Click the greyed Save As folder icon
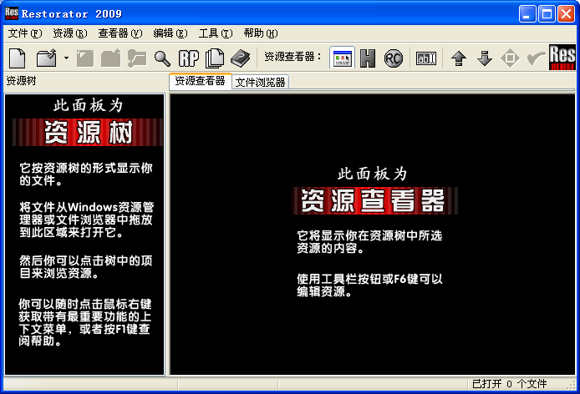580x394 pixels. 111,58
